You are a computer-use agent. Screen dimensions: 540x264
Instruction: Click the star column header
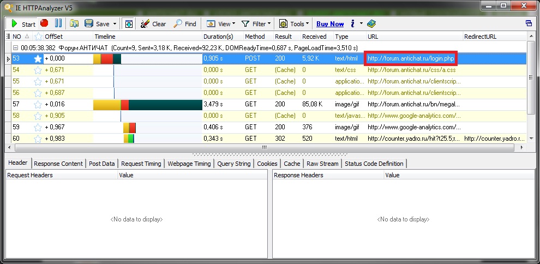tap(38, 37)
